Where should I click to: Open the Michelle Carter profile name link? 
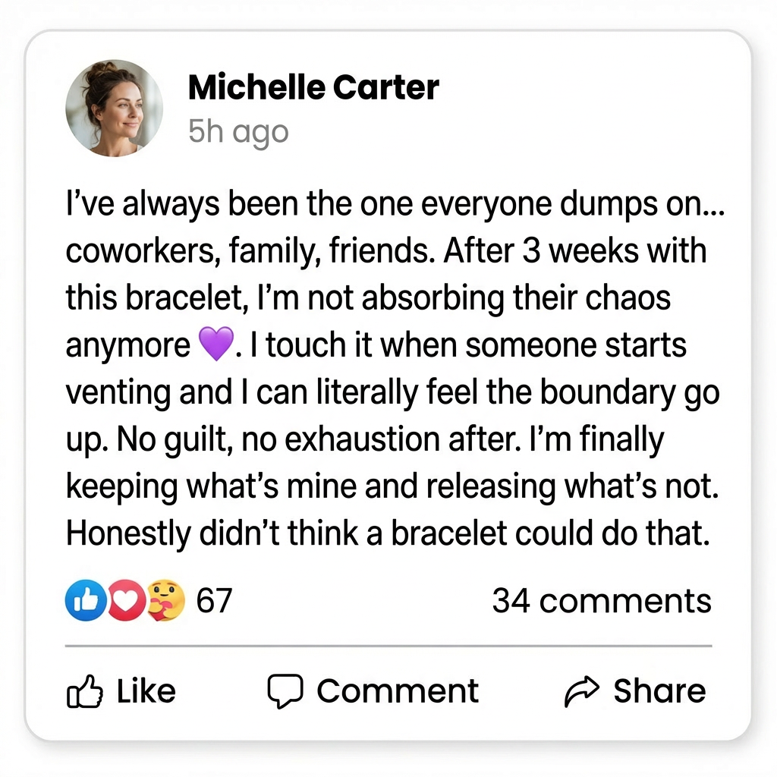coord(313,88)
